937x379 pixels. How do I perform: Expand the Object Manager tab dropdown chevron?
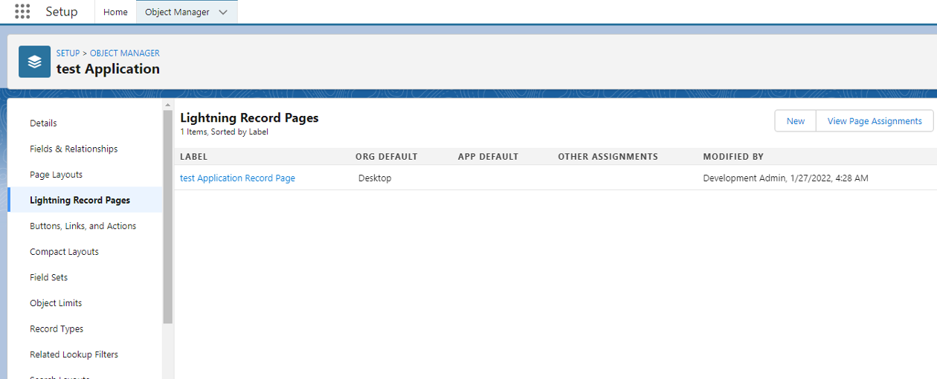coord(223,12)
